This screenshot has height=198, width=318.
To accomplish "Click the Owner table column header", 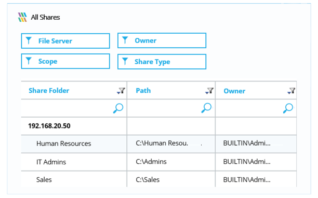I will coord(234,91).
